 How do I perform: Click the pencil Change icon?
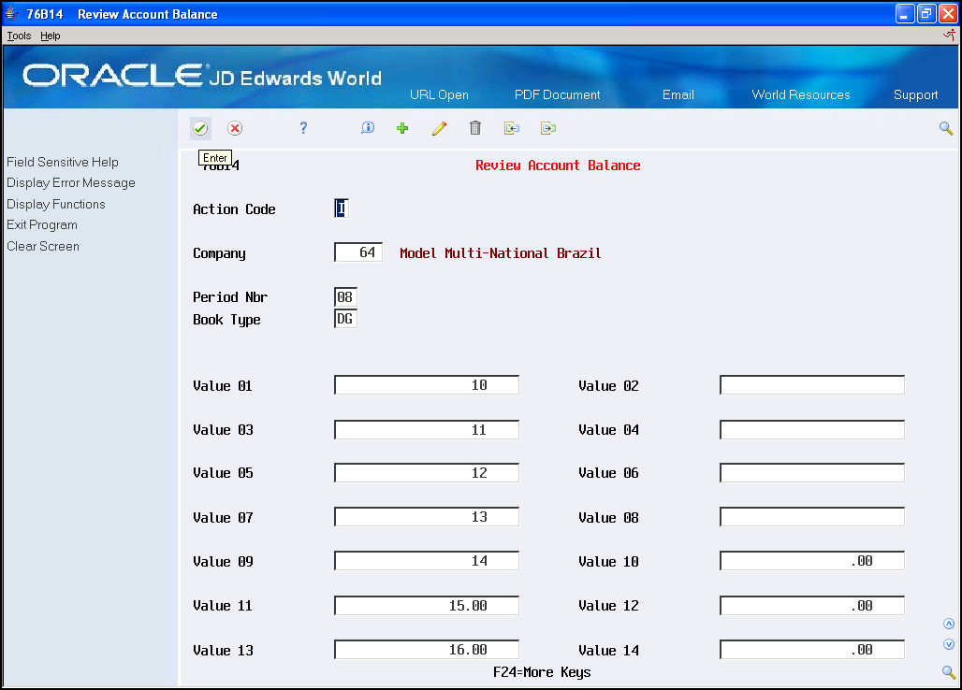pos(439,128)
